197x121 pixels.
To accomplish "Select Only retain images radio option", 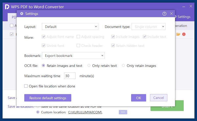I will (x=123, y=66).
